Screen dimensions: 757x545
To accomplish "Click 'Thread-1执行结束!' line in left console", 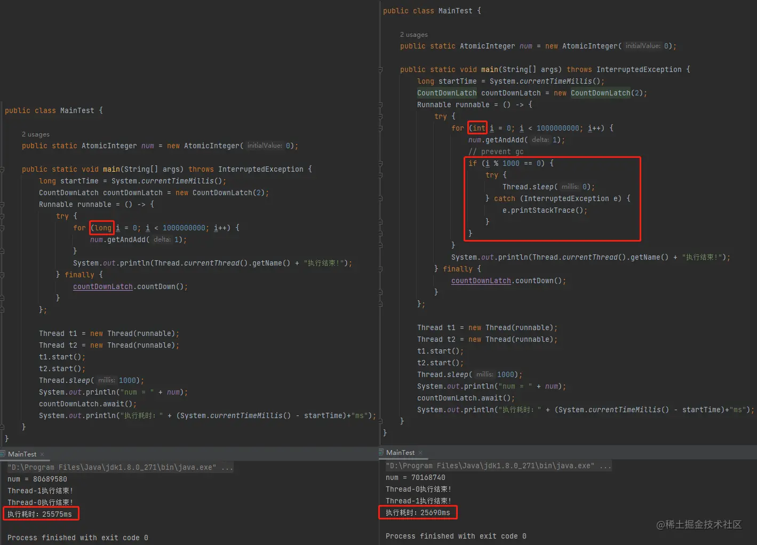I will 41,491.
